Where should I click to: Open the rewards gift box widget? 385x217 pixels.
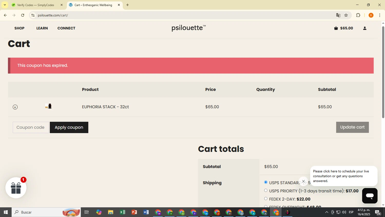point(16,188)
